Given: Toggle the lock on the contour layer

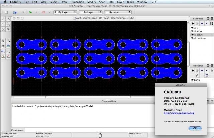Looking at the screenshot, I should point(195,38).
